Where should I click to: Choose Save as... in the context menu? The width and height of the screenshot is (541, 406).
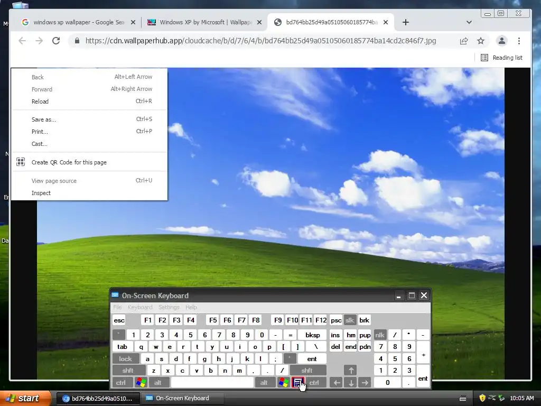tap(89, 119)
